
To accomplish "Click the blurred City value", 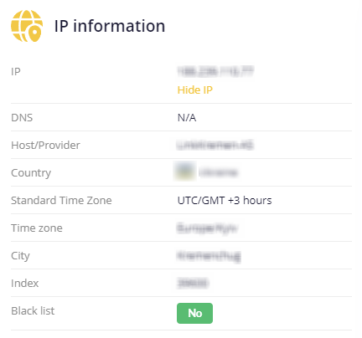I will click(x=209, y=256).
